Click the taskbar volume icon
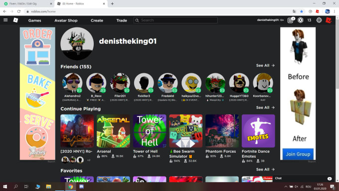The width and height of the screenshot is (339, 191). (296, 187)
